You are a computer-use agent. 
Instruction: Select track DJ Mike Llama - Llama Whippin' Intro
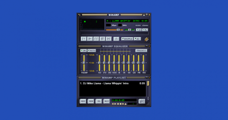112,83
